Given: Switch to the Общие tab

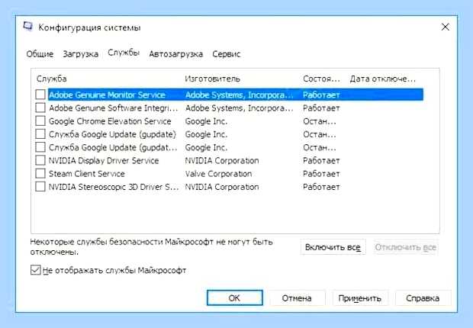Looking at the screenshot, I should point(40,54).
